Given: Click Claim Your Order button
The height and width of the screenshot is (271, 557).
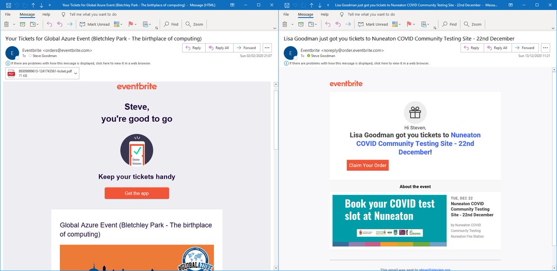Looking at the screenshot, I should (368, 165).
